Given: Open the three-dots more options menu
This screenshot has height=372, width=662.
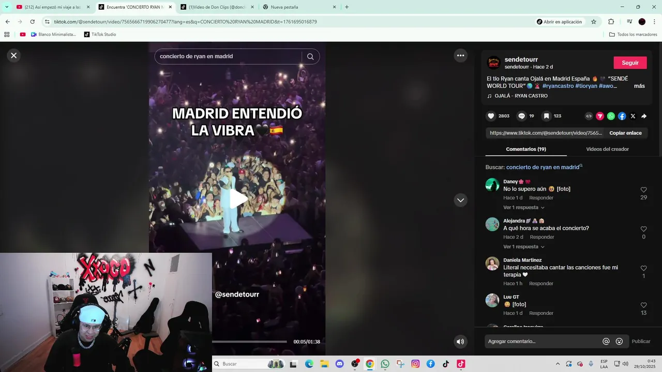Looking at the screenshot, I should pos(460,55).
